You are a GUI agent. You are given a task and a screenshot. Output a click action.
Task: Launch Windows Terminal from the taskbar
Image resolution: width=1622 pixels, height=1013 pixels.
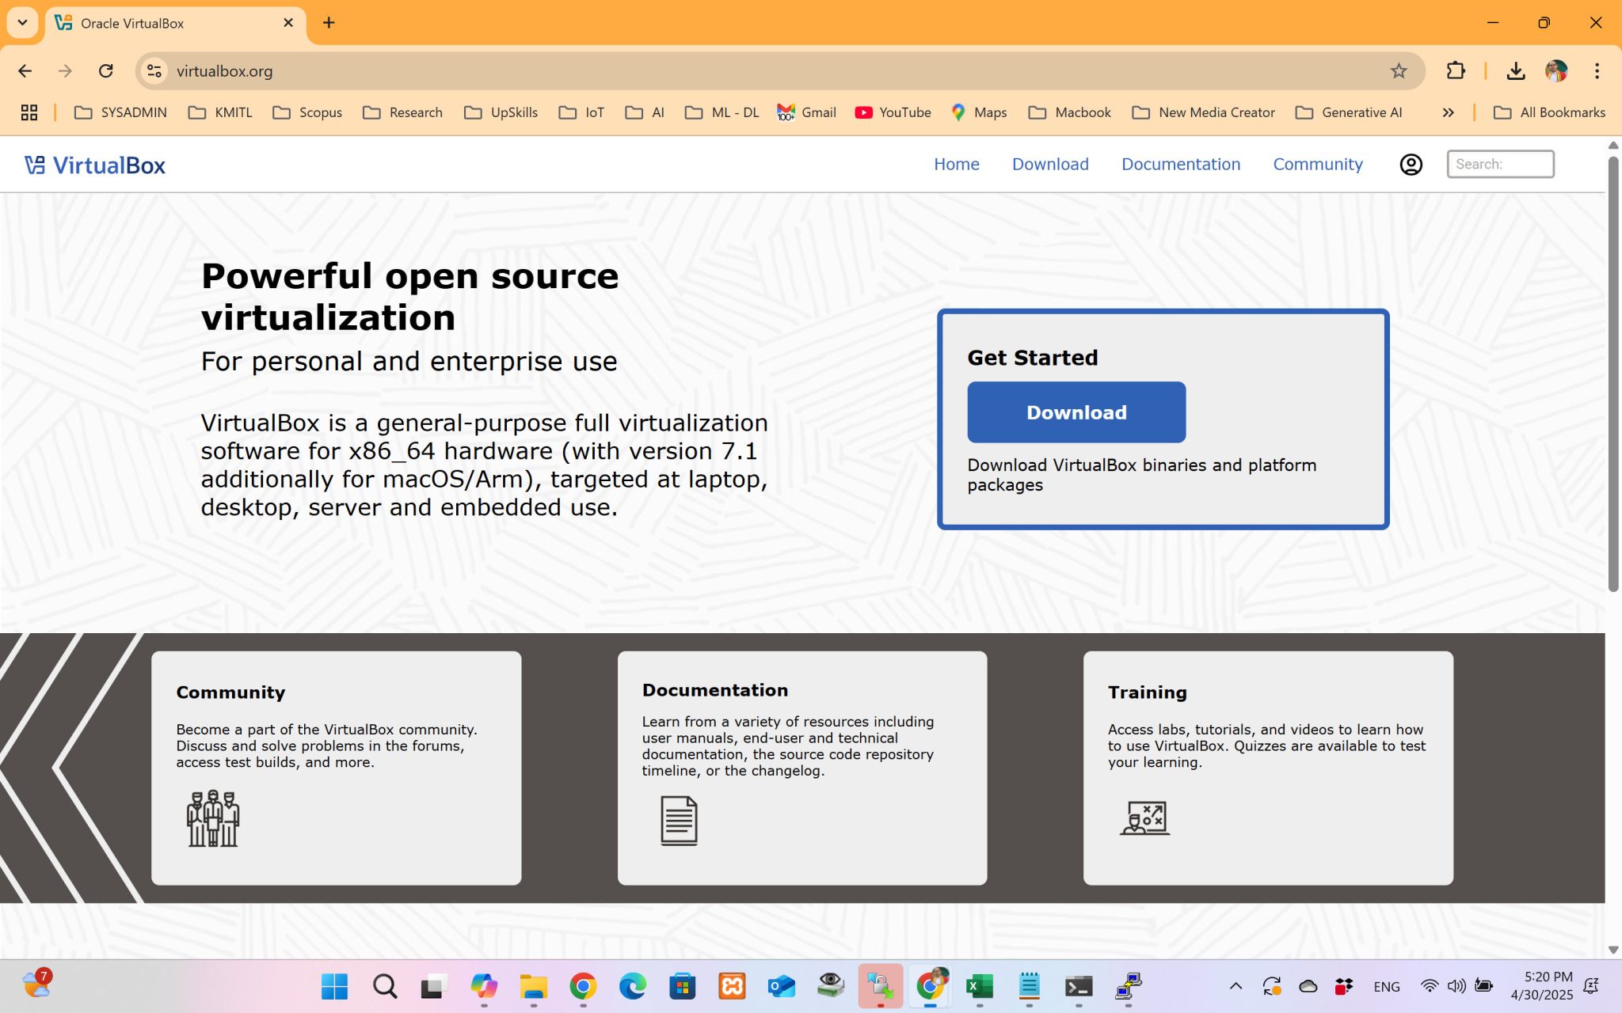(x=1077, y=986)
